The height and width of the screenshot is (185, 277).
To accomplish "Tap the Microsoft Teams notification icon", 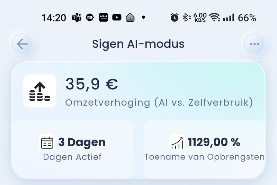I will coord(77,18).
